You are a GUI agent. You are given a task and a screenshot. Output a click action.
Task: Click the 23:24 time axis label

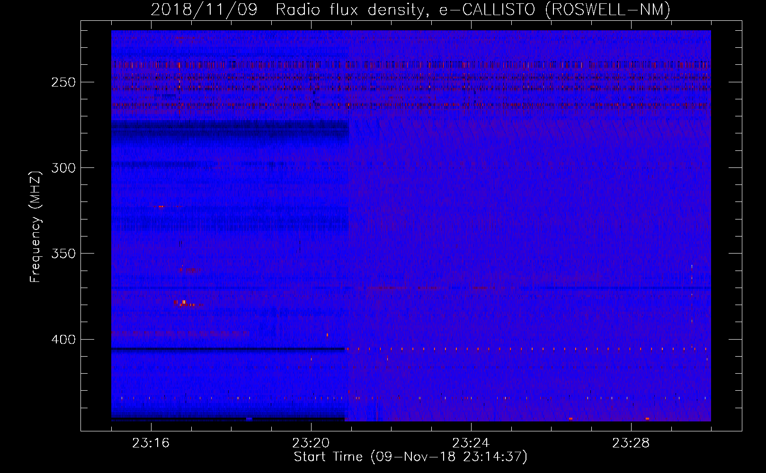point(471,443)
